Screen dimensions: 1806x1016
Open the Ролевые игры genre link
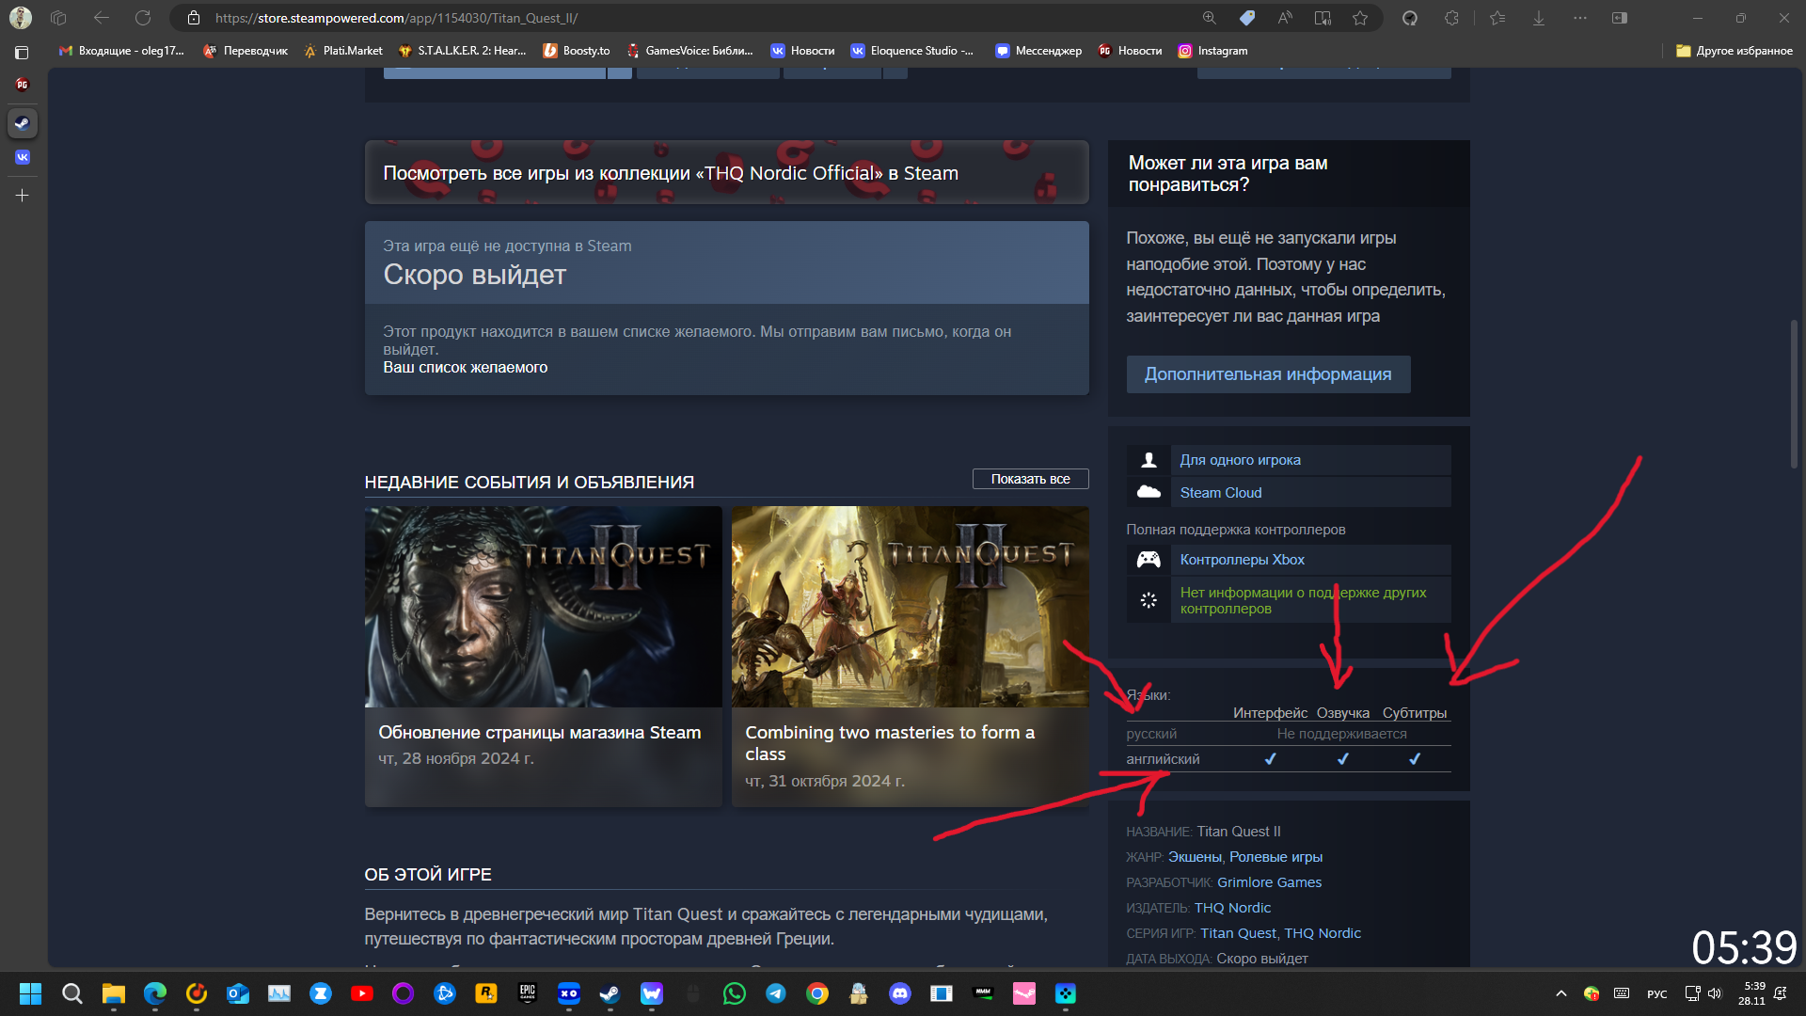click(x=1275, y=857)
